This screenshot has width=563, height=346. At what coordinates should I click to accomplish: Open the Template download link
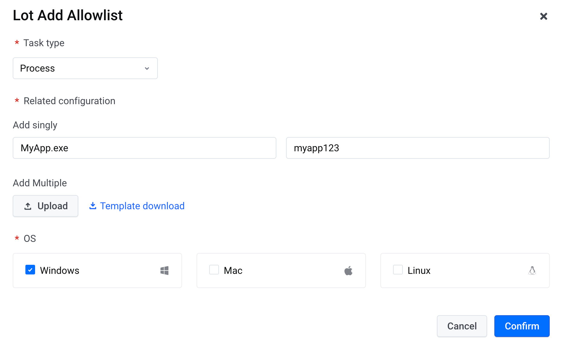point(142,206)
